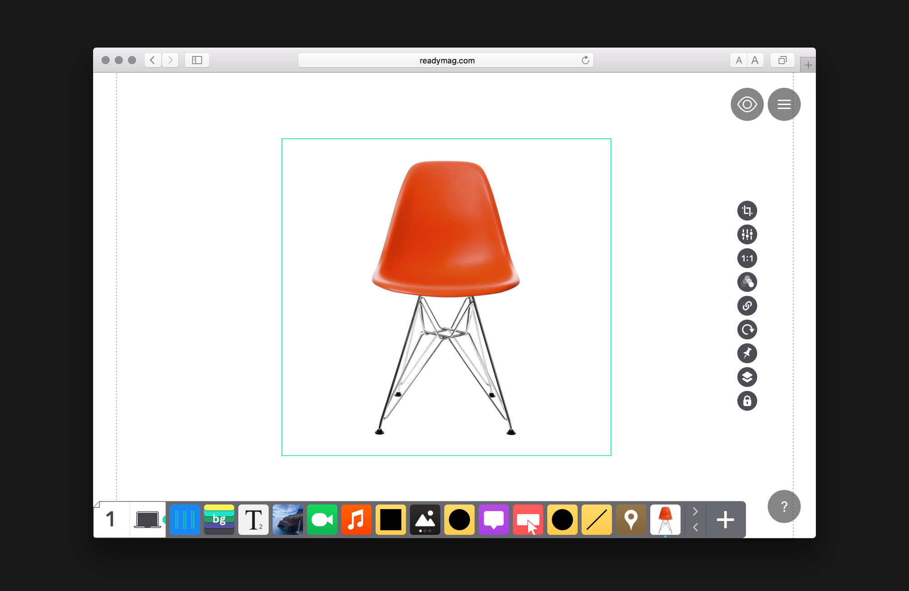The height and width of the screenshot is (591, 909).
Task: Open the layers ordering tool
Action: click(x=747, y=377)
